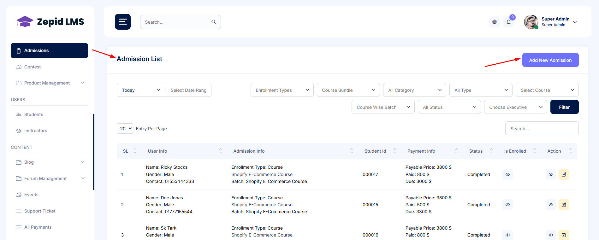Screen dimensions: 599x240
Task: Expand Forum Management menu chevron
Action: 83,179
